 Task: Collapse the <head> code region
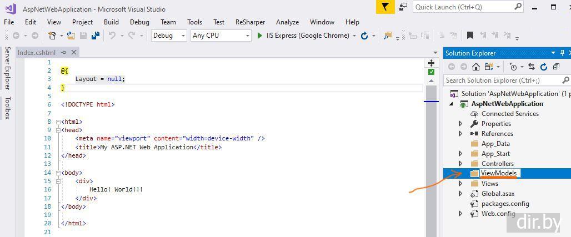tap(57, 130)
